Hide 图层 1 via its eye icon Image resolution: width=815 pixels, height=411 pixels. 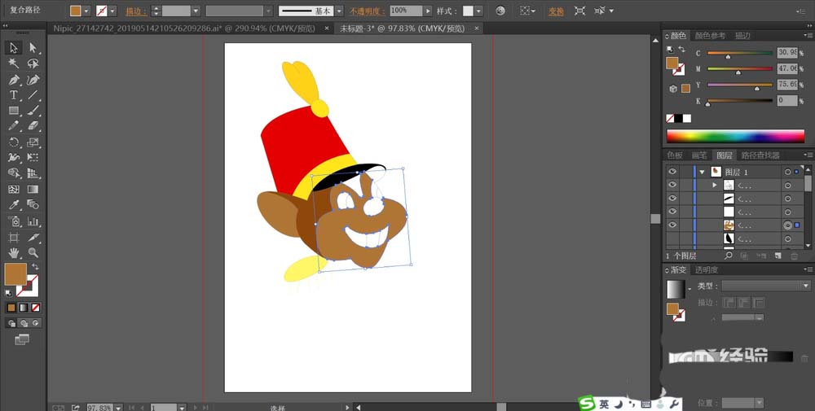click(x=672, y=171)
